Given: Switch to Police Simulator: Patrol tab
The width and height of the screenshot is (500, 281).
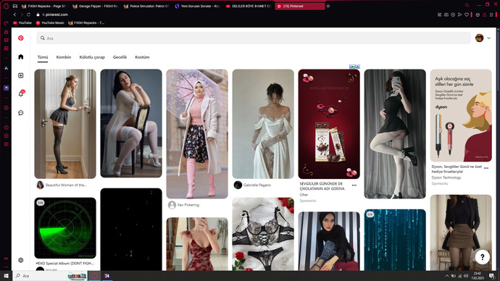Looking at the screenshot, I should point(146,6).
